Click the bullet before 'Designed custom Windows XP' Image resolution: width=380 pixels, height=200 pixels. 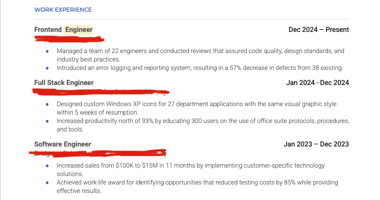coord(47,104)
